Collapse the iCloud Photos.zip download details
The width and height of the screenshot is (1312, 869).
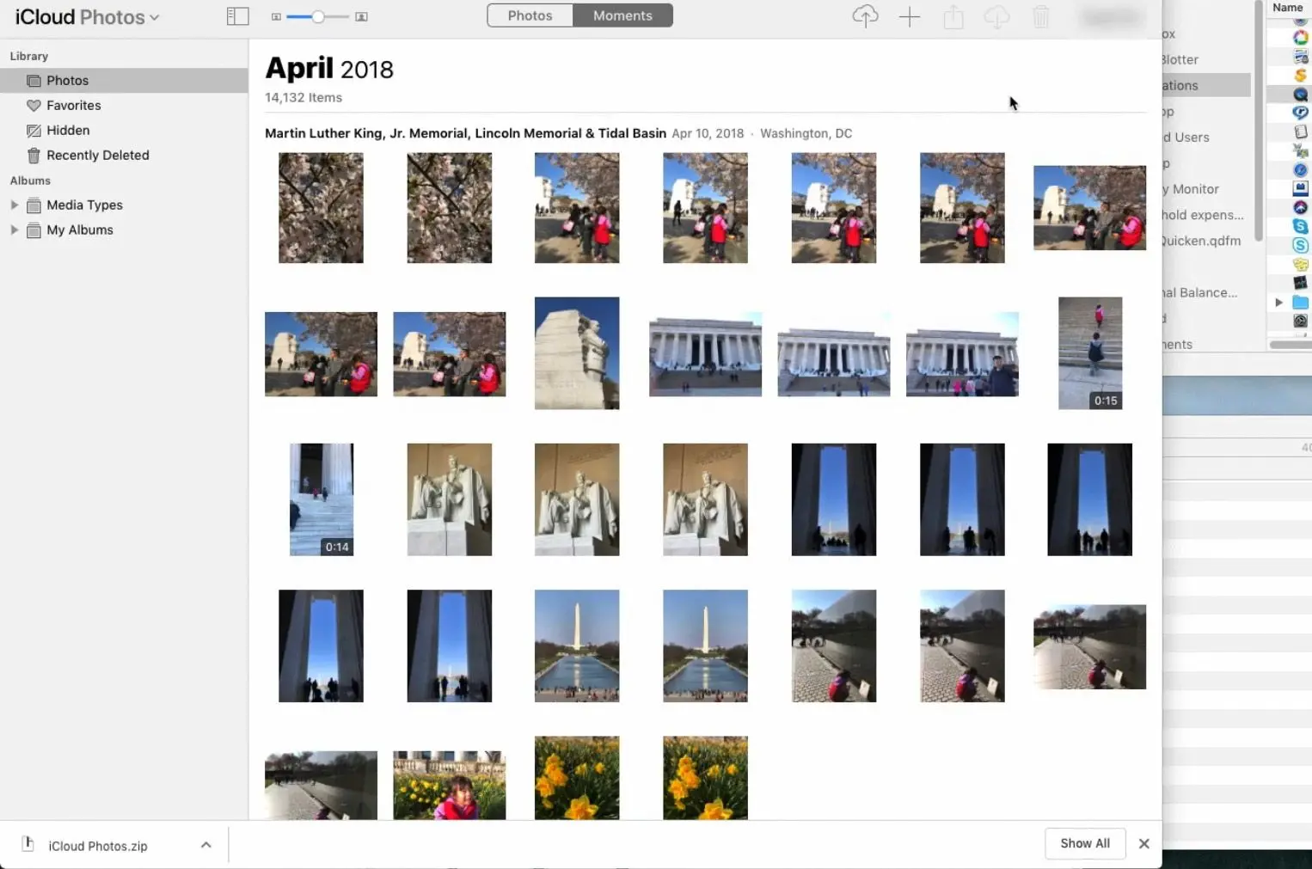click(x=205, y=845)
